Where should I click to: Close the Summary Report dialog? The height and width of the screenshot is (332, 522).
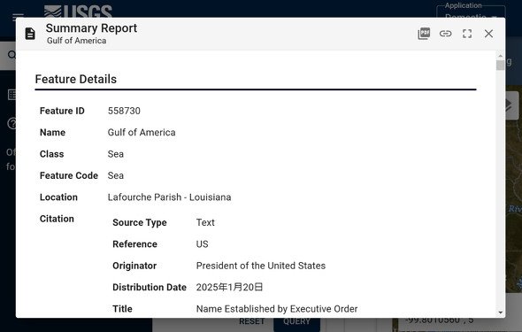pyautogui.click(x=488, y=34)
